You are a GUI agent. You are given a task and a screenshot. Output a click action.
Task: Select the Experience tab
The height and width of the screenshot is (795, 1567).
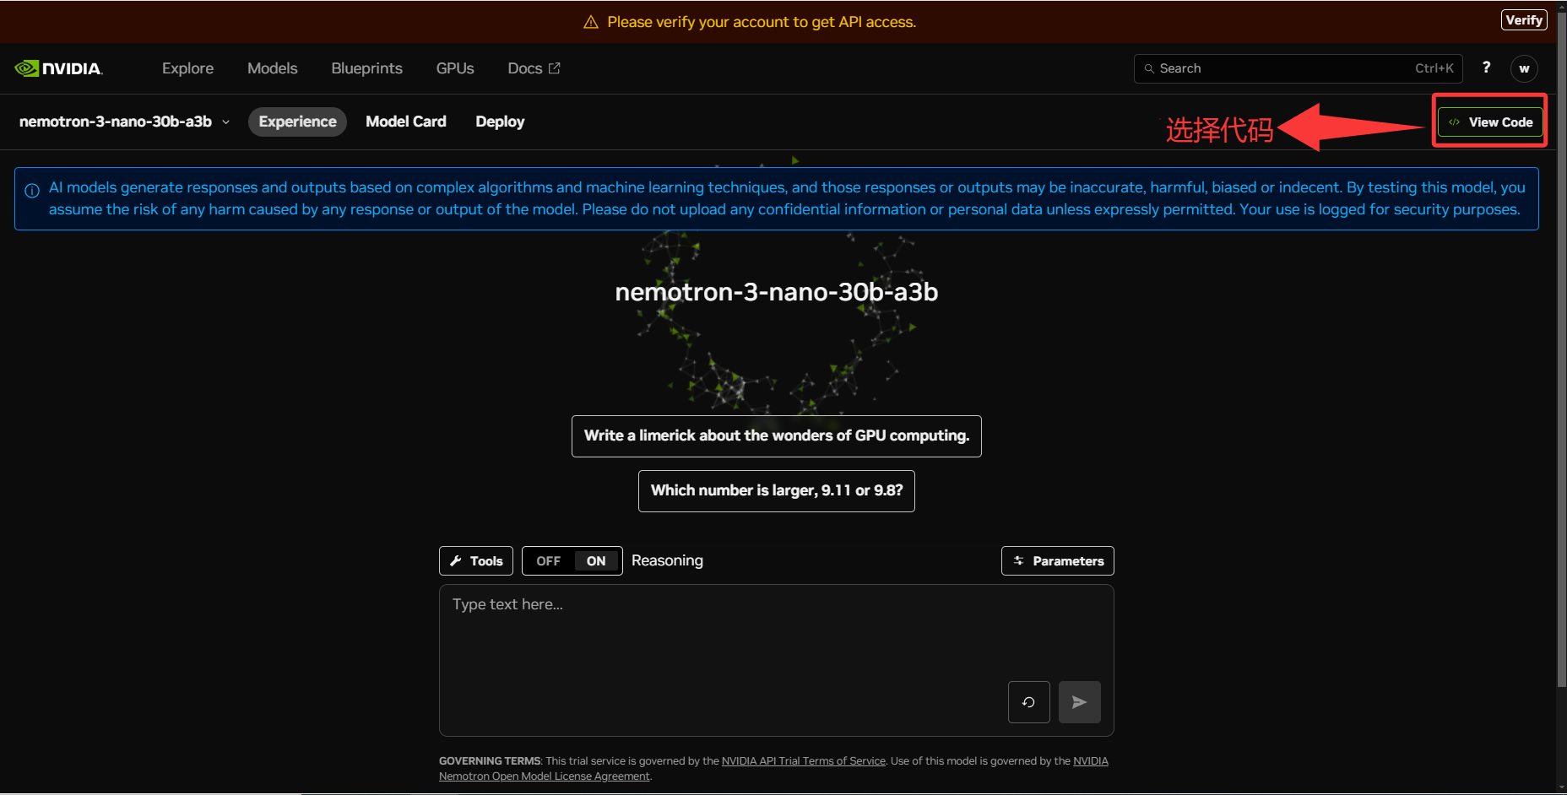297,122
